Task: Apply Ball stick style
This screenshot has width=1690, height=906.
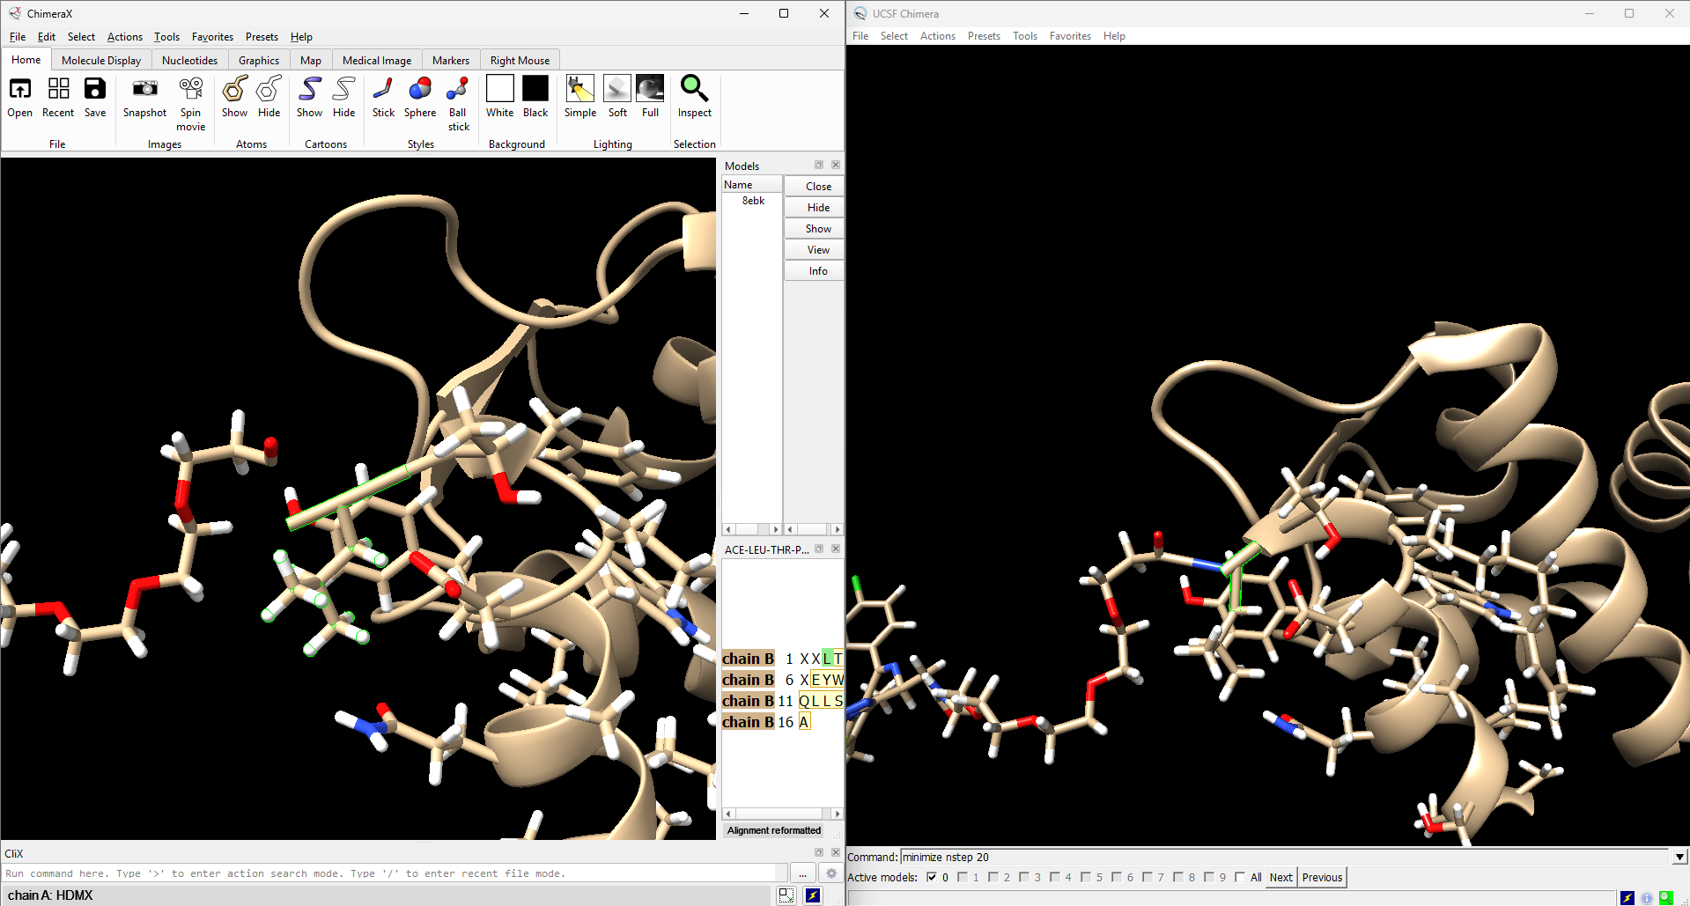Action: (x=457, y=89)
